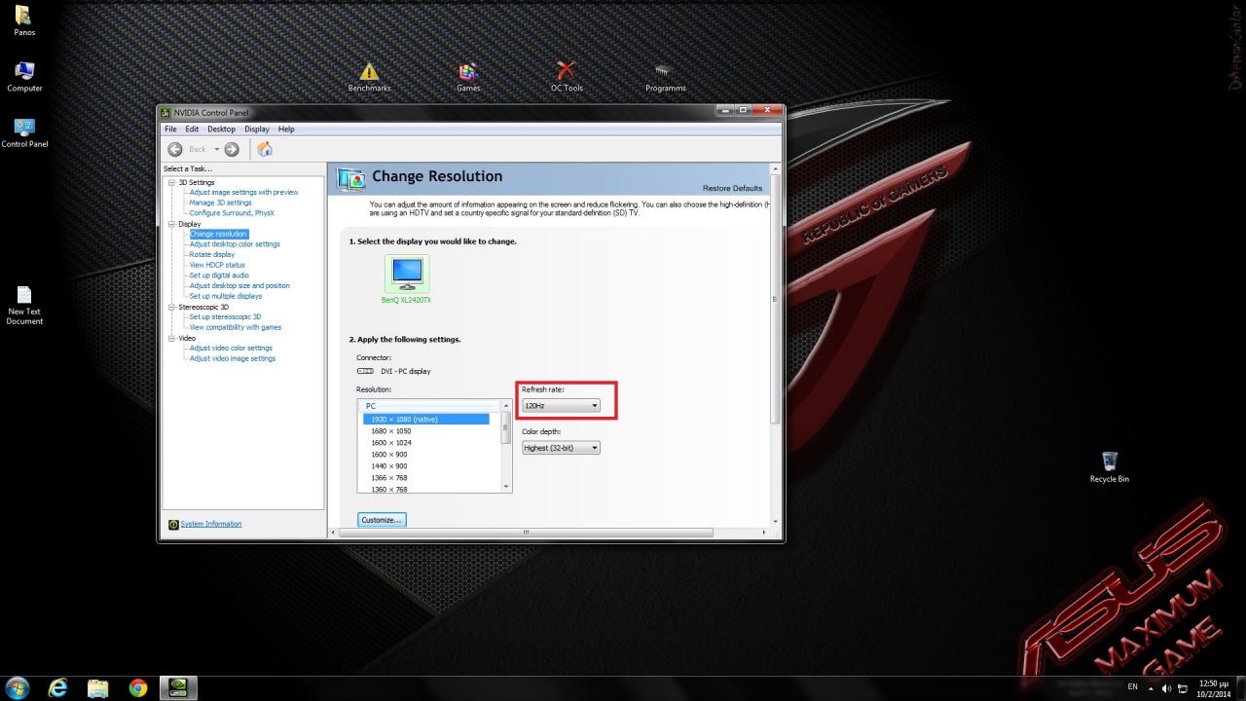Open the Back history dropdown arrow
The image size is (1246, 701).
click(x=217, y=149)
